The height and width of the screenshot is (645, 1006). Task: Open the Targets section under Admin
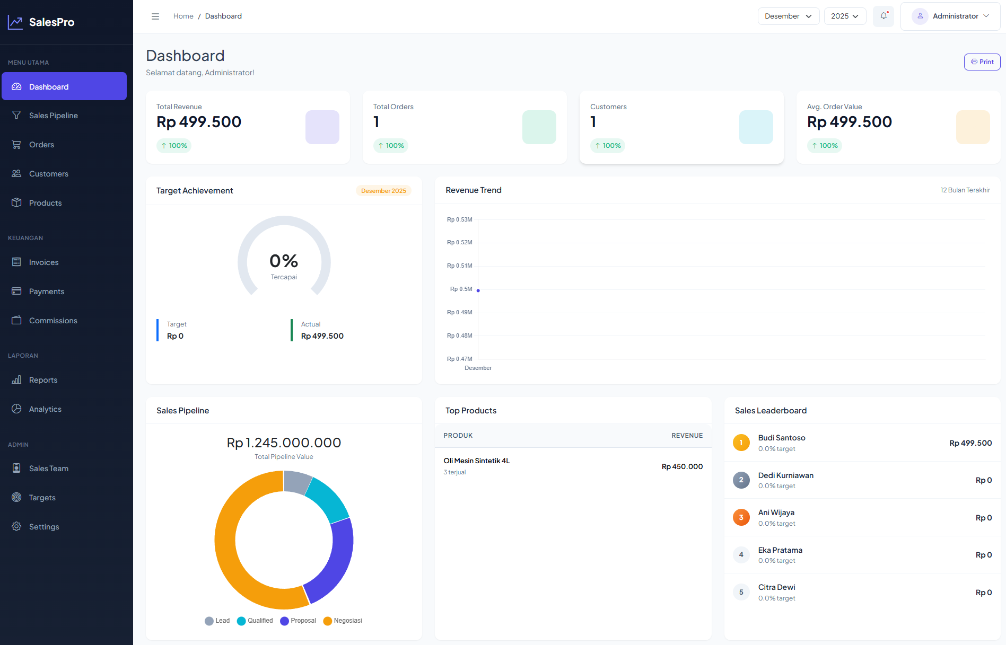[42, 497]
